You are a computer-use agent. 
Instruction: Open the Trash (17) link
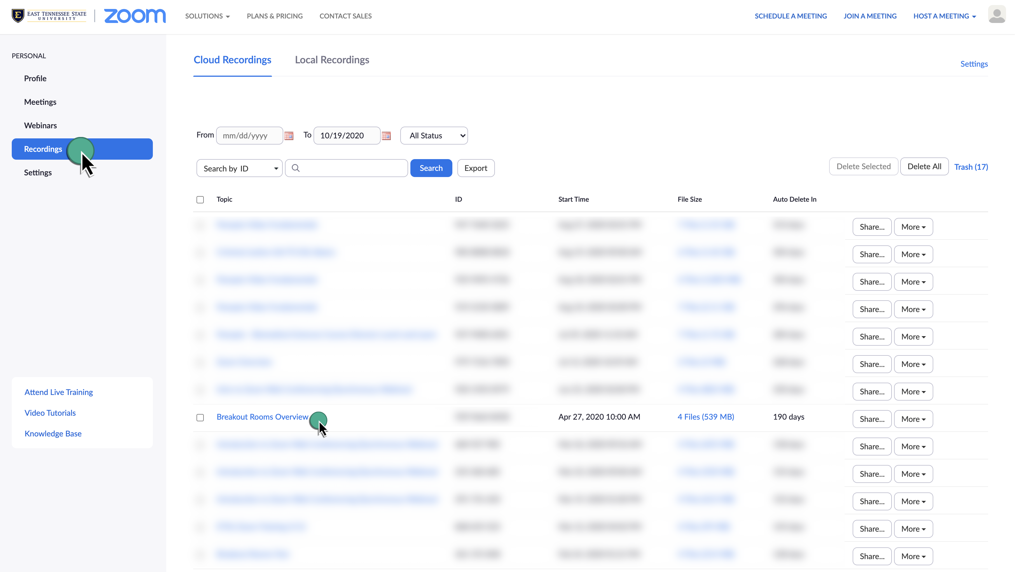(970, 167)
